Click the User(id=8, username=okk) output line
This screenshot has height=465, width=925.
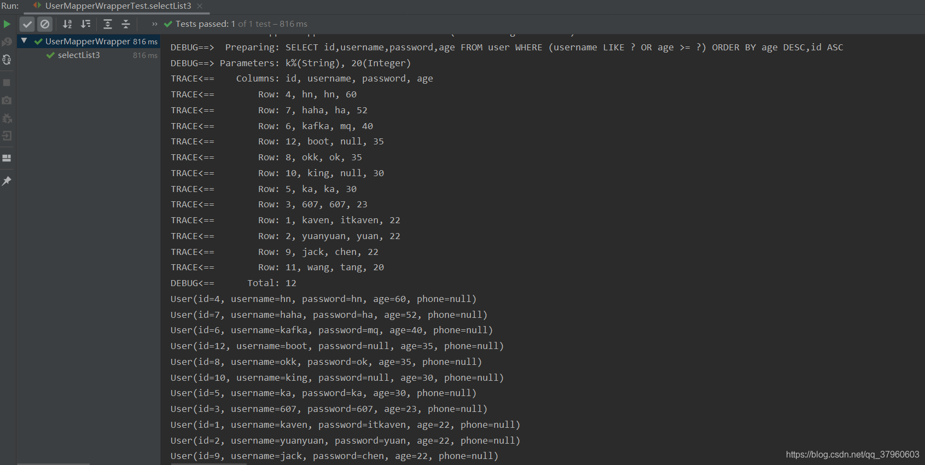point(327,362)
